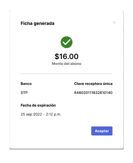The image size is (133, 163).
Task: Click the Monto del abono caption
Action: pyautogui.click(x=66, y=64)
